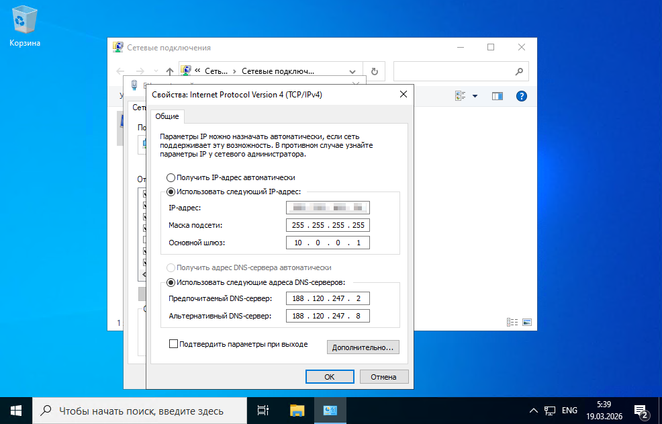This screenshot has height=424, width=662.
Task: Enable validate settings upon exit checkbox
Action: point(174,344)
